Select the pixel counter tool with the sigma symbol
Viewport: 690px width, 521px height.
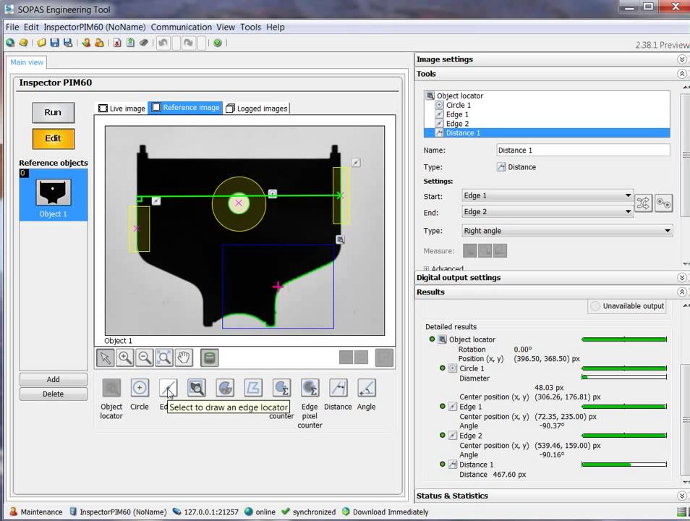(281, 388)
